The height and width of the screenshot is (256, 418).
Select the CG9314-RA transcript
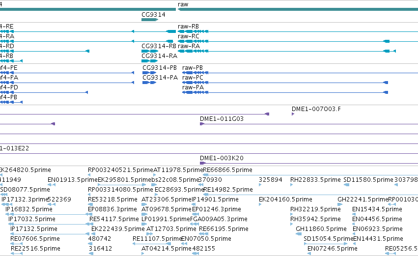click(x=159, y=56)
